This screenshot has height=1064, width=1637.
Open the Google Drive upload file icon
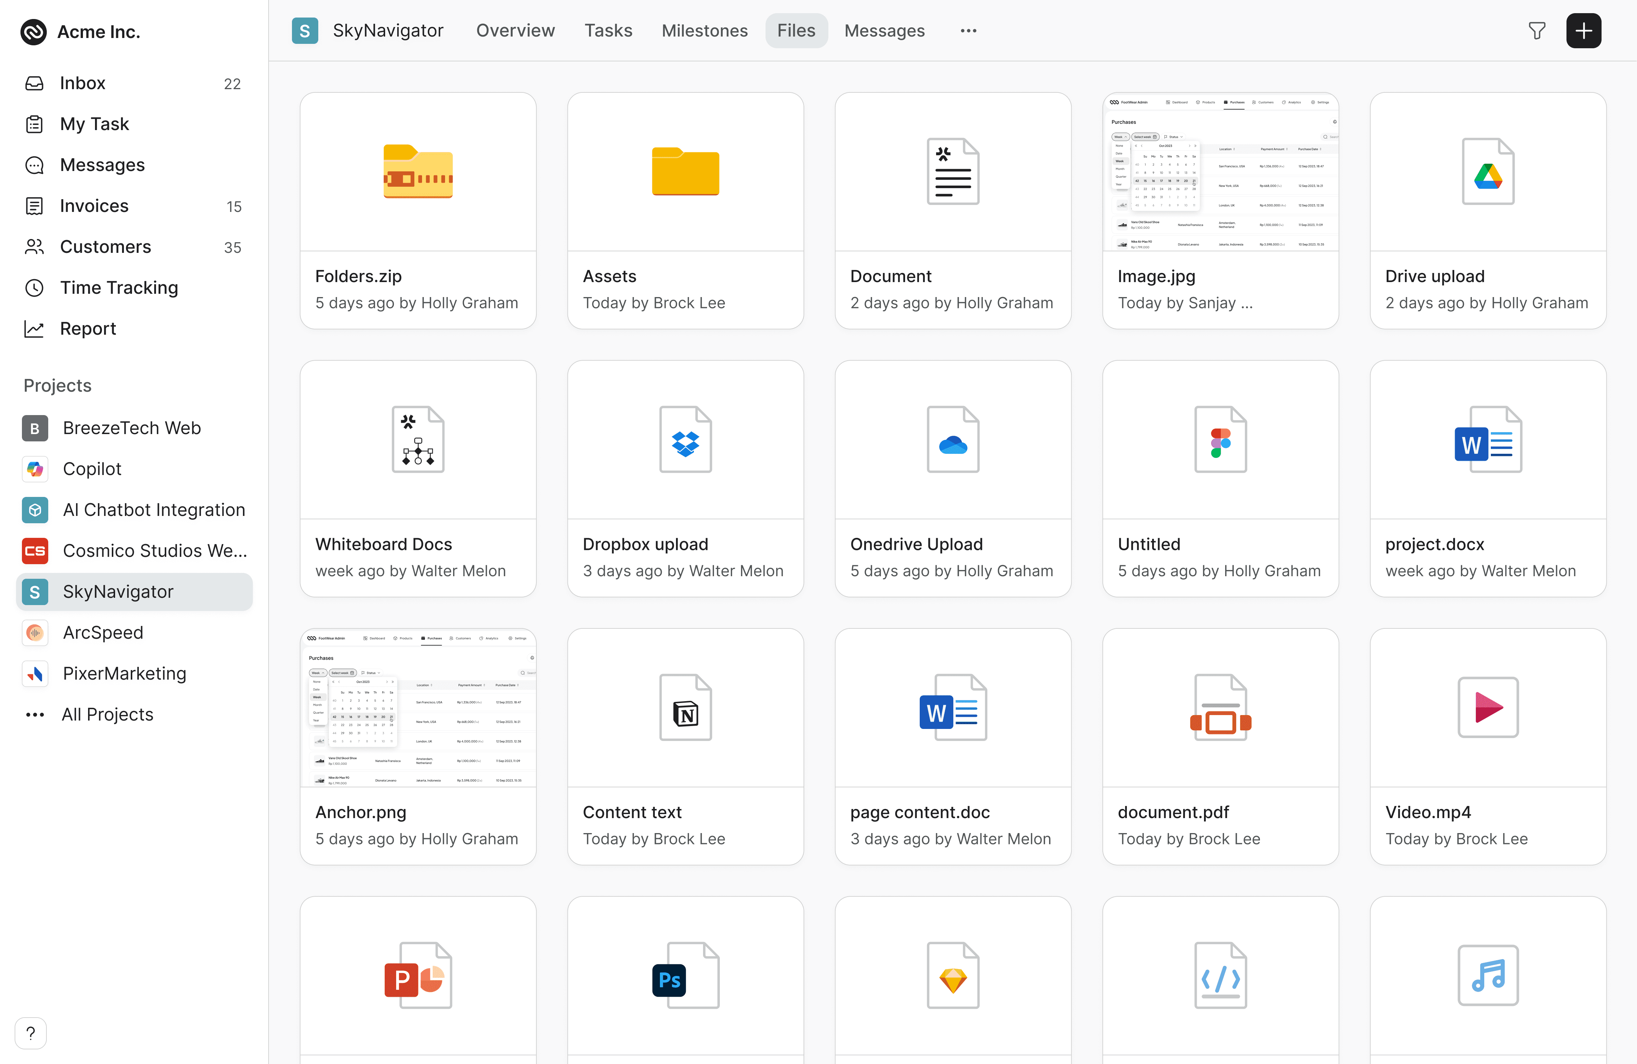pyautogui.click(x=1488, y=172)
